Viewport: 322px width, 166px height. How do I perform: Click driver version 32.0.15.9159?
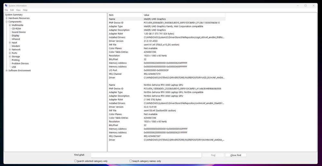[x=150, y=107]
